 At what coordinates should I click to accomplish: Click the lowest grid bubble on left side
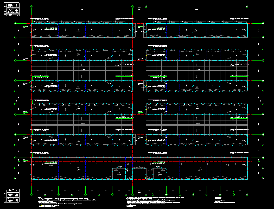click(15, 178)
